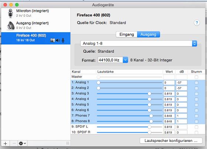Click the Wert field for SPDIF L

tap(169, 127)
